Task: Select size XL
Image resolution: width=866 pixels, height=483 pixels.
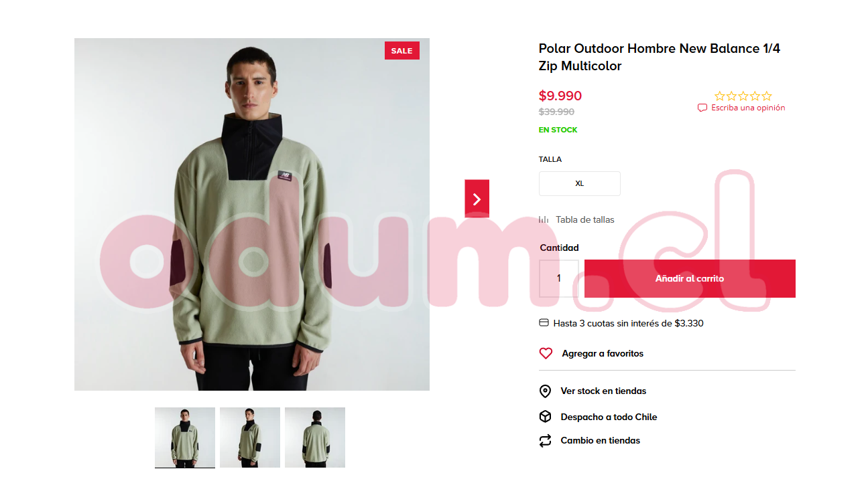Action: click(x=580, y=183)
